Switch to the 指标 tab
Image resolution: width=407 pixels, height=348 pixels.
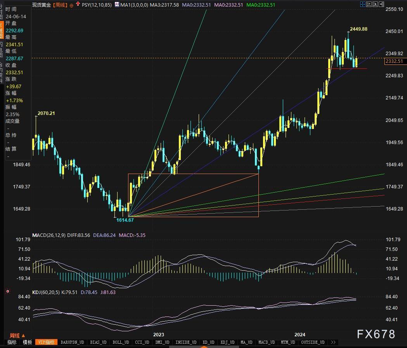(x=12, y=342)
